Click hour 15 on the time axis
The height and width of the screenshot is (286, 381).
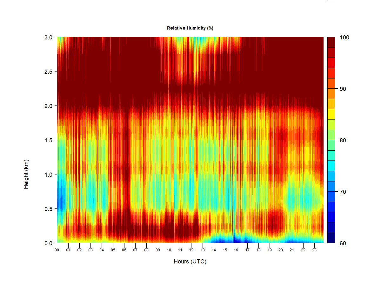point(225,250)
